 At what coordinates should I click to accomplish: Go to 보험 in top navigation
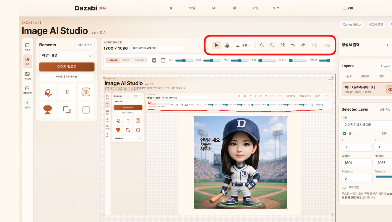pos(192,8)
